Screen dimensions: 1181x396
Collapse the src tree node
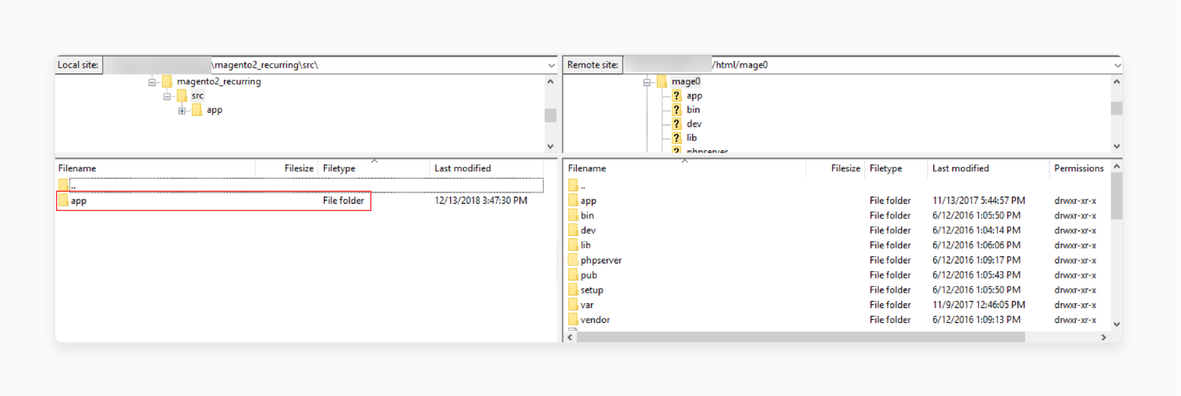tap(167, 97)
